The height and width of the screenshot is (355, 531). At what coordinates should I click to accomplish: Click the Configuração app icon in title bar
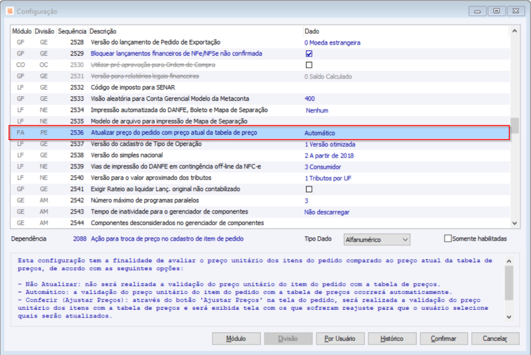tap(10, 11)
